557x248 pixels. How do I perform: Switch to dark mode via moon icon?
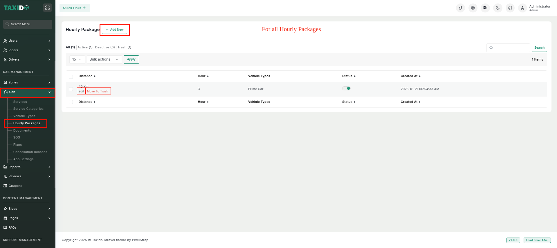(x=497, y=8)
